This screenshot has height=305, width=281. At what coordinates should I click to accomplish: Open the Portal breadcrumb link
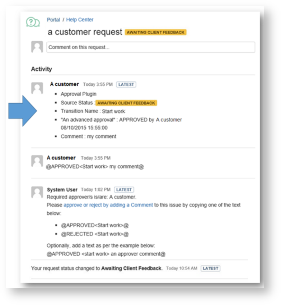(x=53, y=20)
